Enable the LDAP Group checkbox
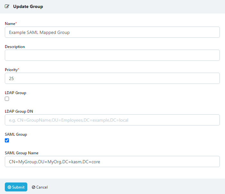The image size is (225, 194). click(7, 99)
